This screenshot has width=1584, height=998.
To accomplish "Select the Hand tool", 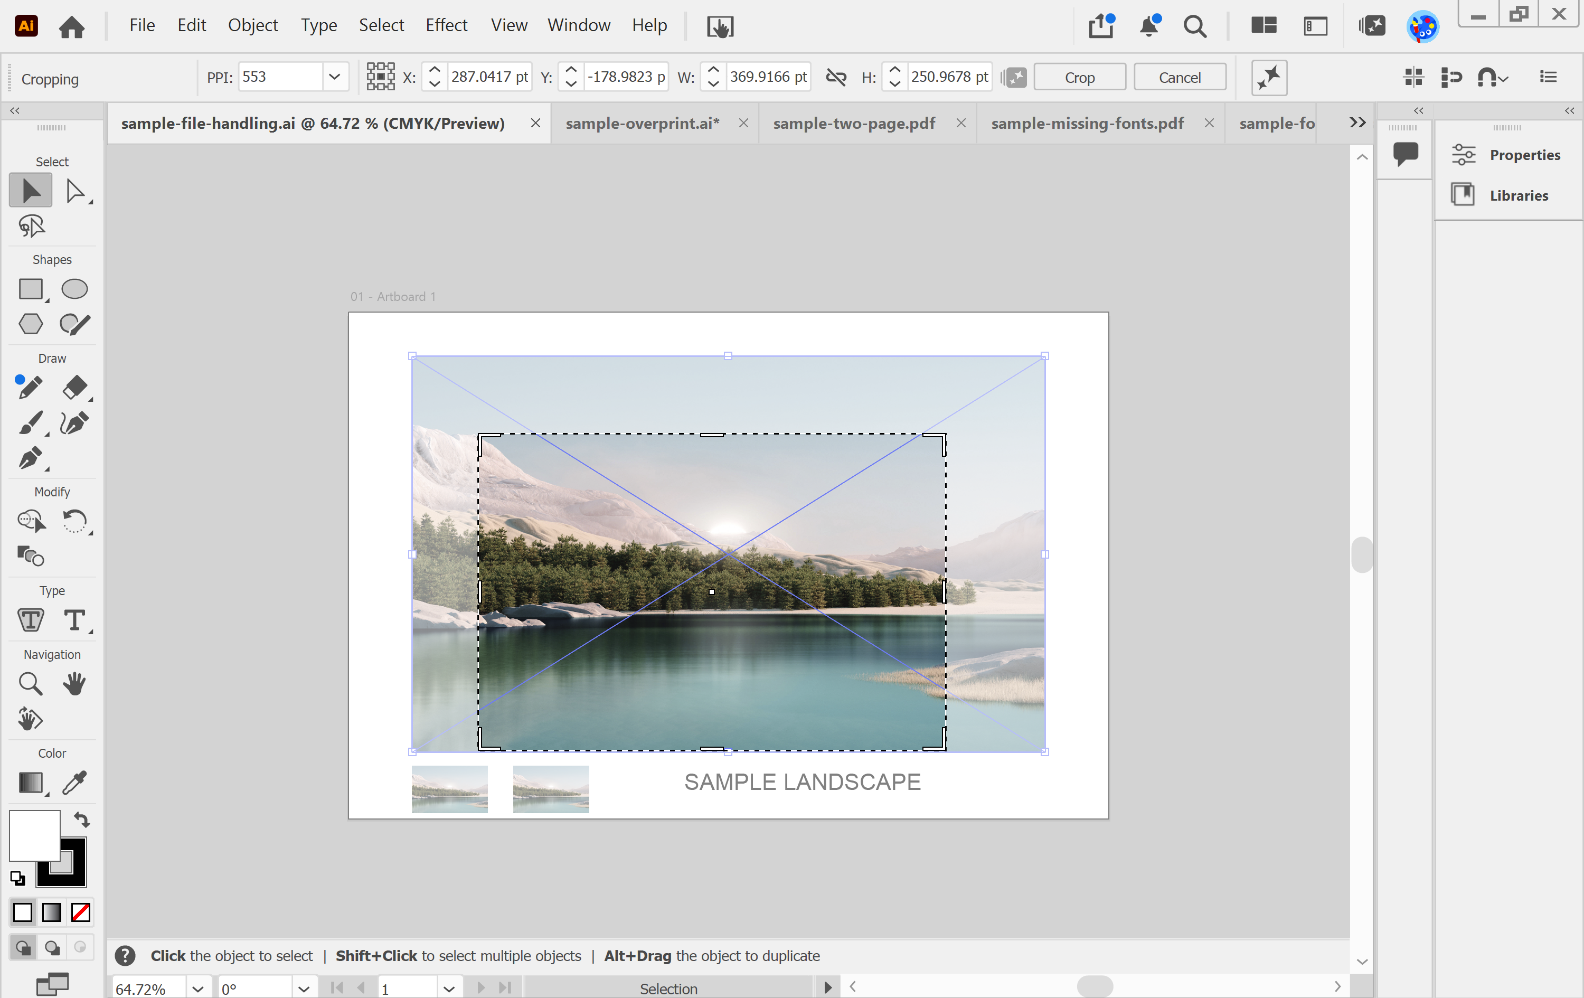I will click(75, 683).
